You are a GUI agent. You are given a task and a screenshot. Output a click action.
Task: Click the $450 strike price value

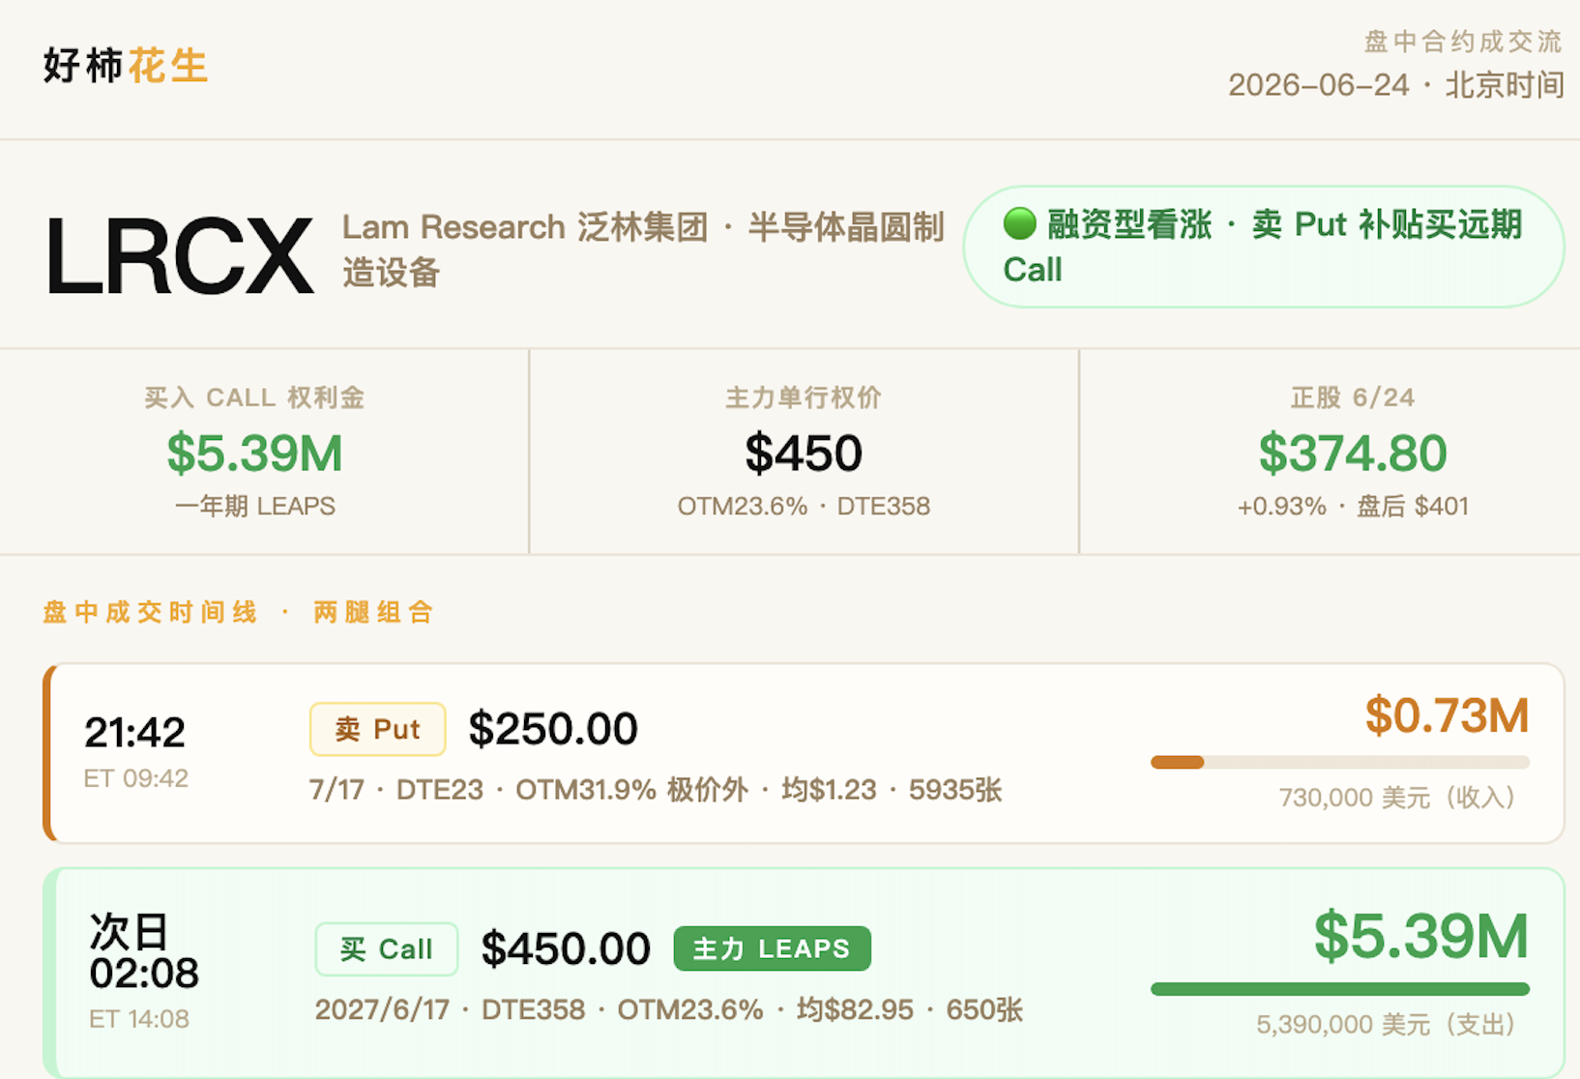click(804, 452)
